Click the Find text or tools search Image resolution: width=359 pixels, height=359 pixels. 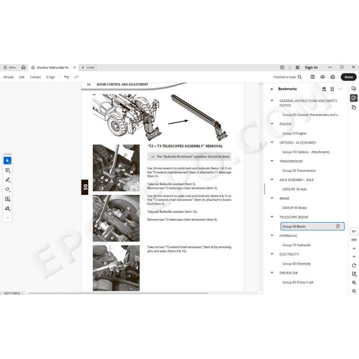coord(288,77)
